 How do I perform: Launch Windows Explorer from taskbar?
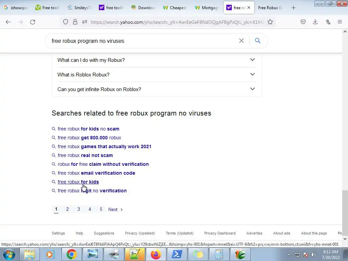click(x=29, y=254)
